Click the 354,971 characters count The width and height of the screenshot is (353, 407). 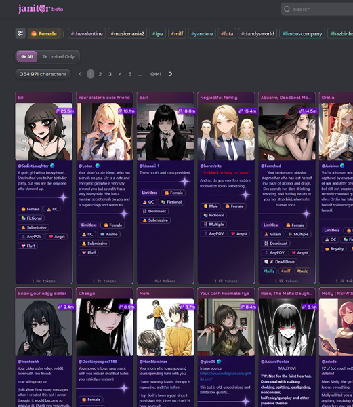43,74
